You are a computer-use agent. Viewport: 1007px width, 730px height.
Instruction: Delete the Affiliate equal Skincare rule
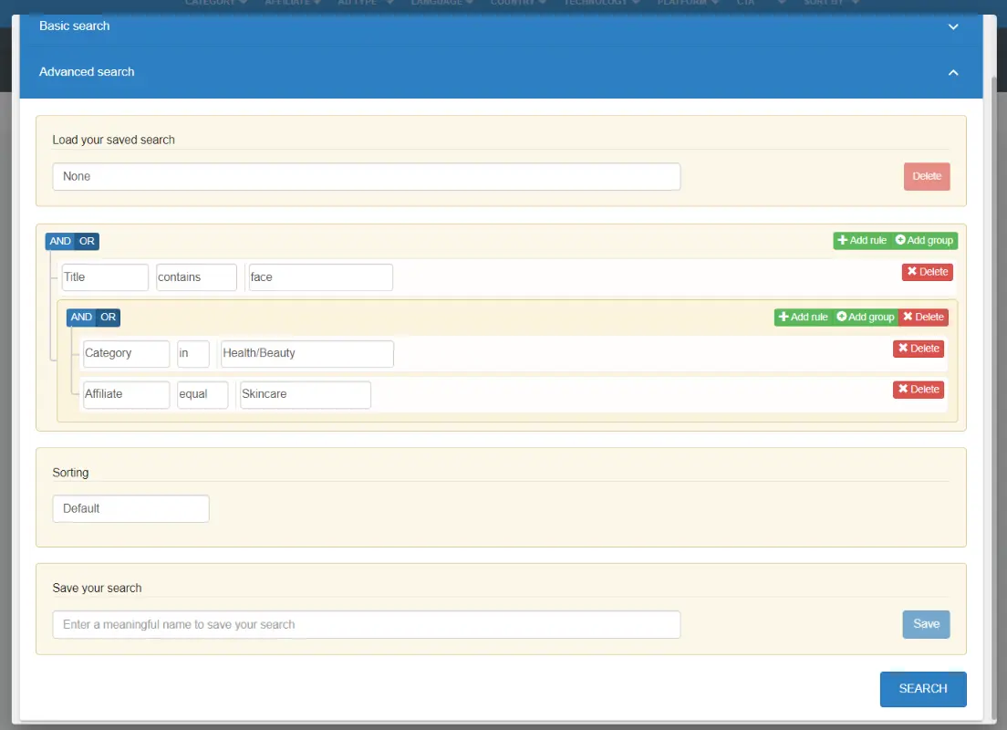(x=918, y=390)
